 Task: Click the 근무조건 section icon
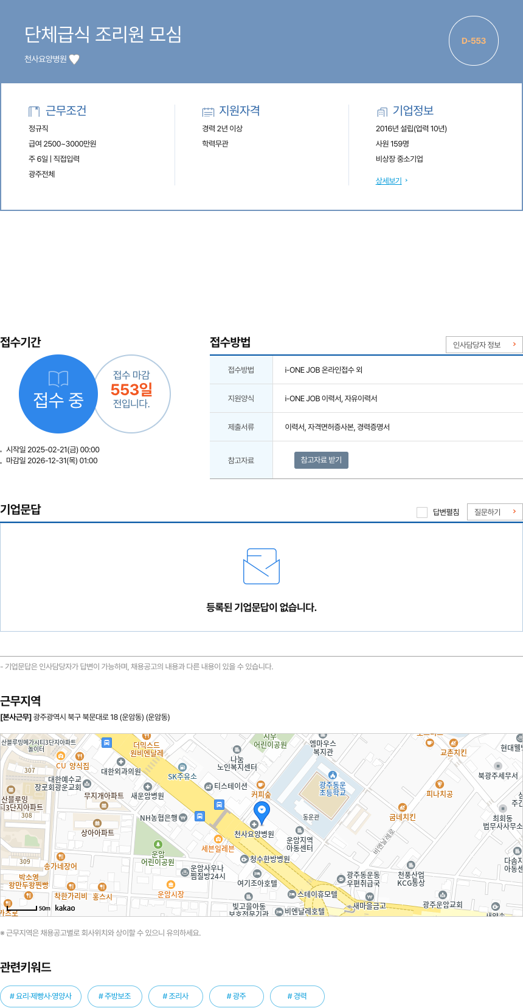pyautogui.click(x=34, y=111)
